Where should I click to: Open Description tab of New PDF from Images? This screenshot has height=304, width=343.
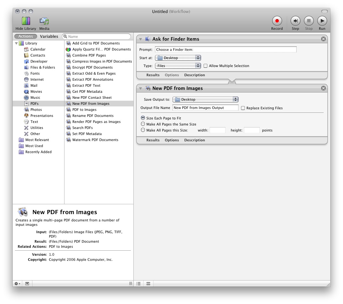point(194,140)
